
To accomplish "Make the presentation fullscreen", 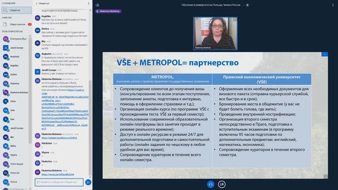I will (325, 176).
